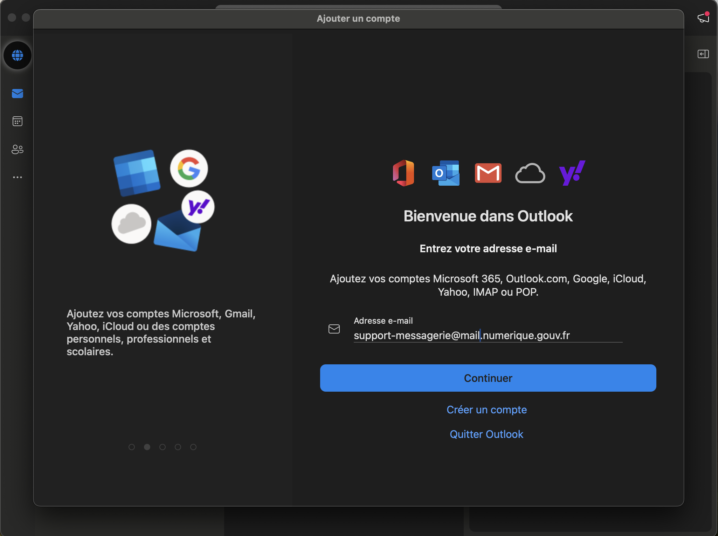Select the second carousel page dot
Viewport: 718px width, 536px height.
(x=147, y=447)
